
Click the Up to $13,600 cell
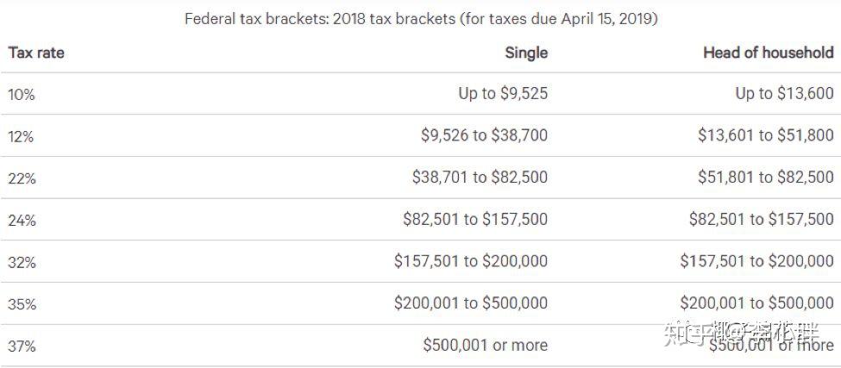coord(784,93)
